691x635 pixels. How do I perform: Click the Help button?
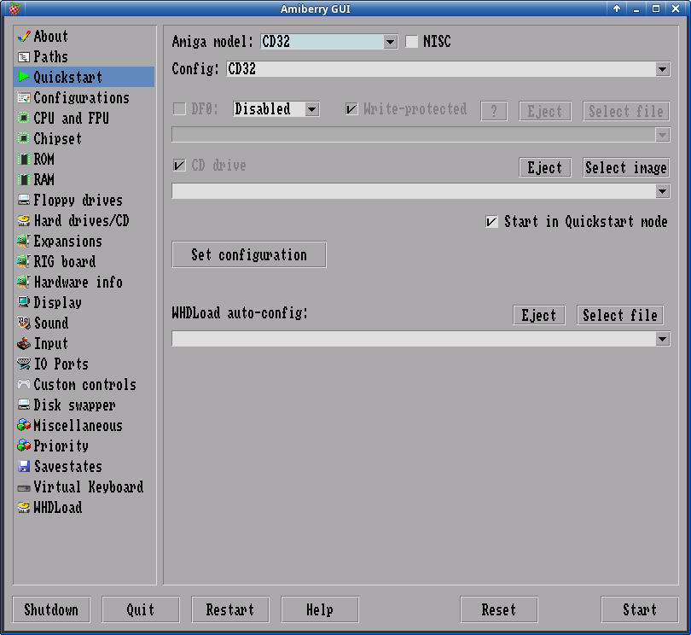pos(320,610)
